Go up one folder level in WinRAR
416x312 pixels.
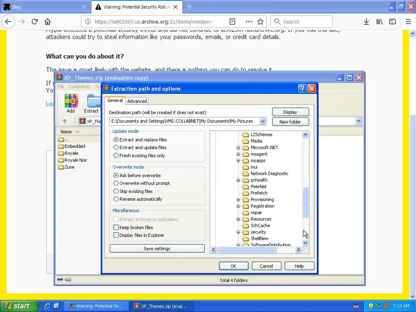click(65, 121)
